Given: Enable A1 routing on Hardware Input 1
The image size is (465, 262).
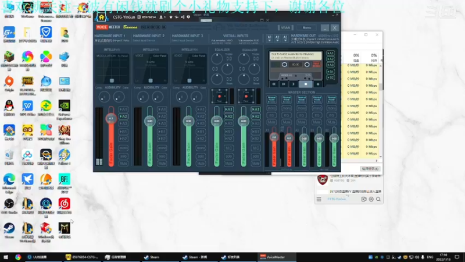Looking at the screenshot, I should pos(123,109).
